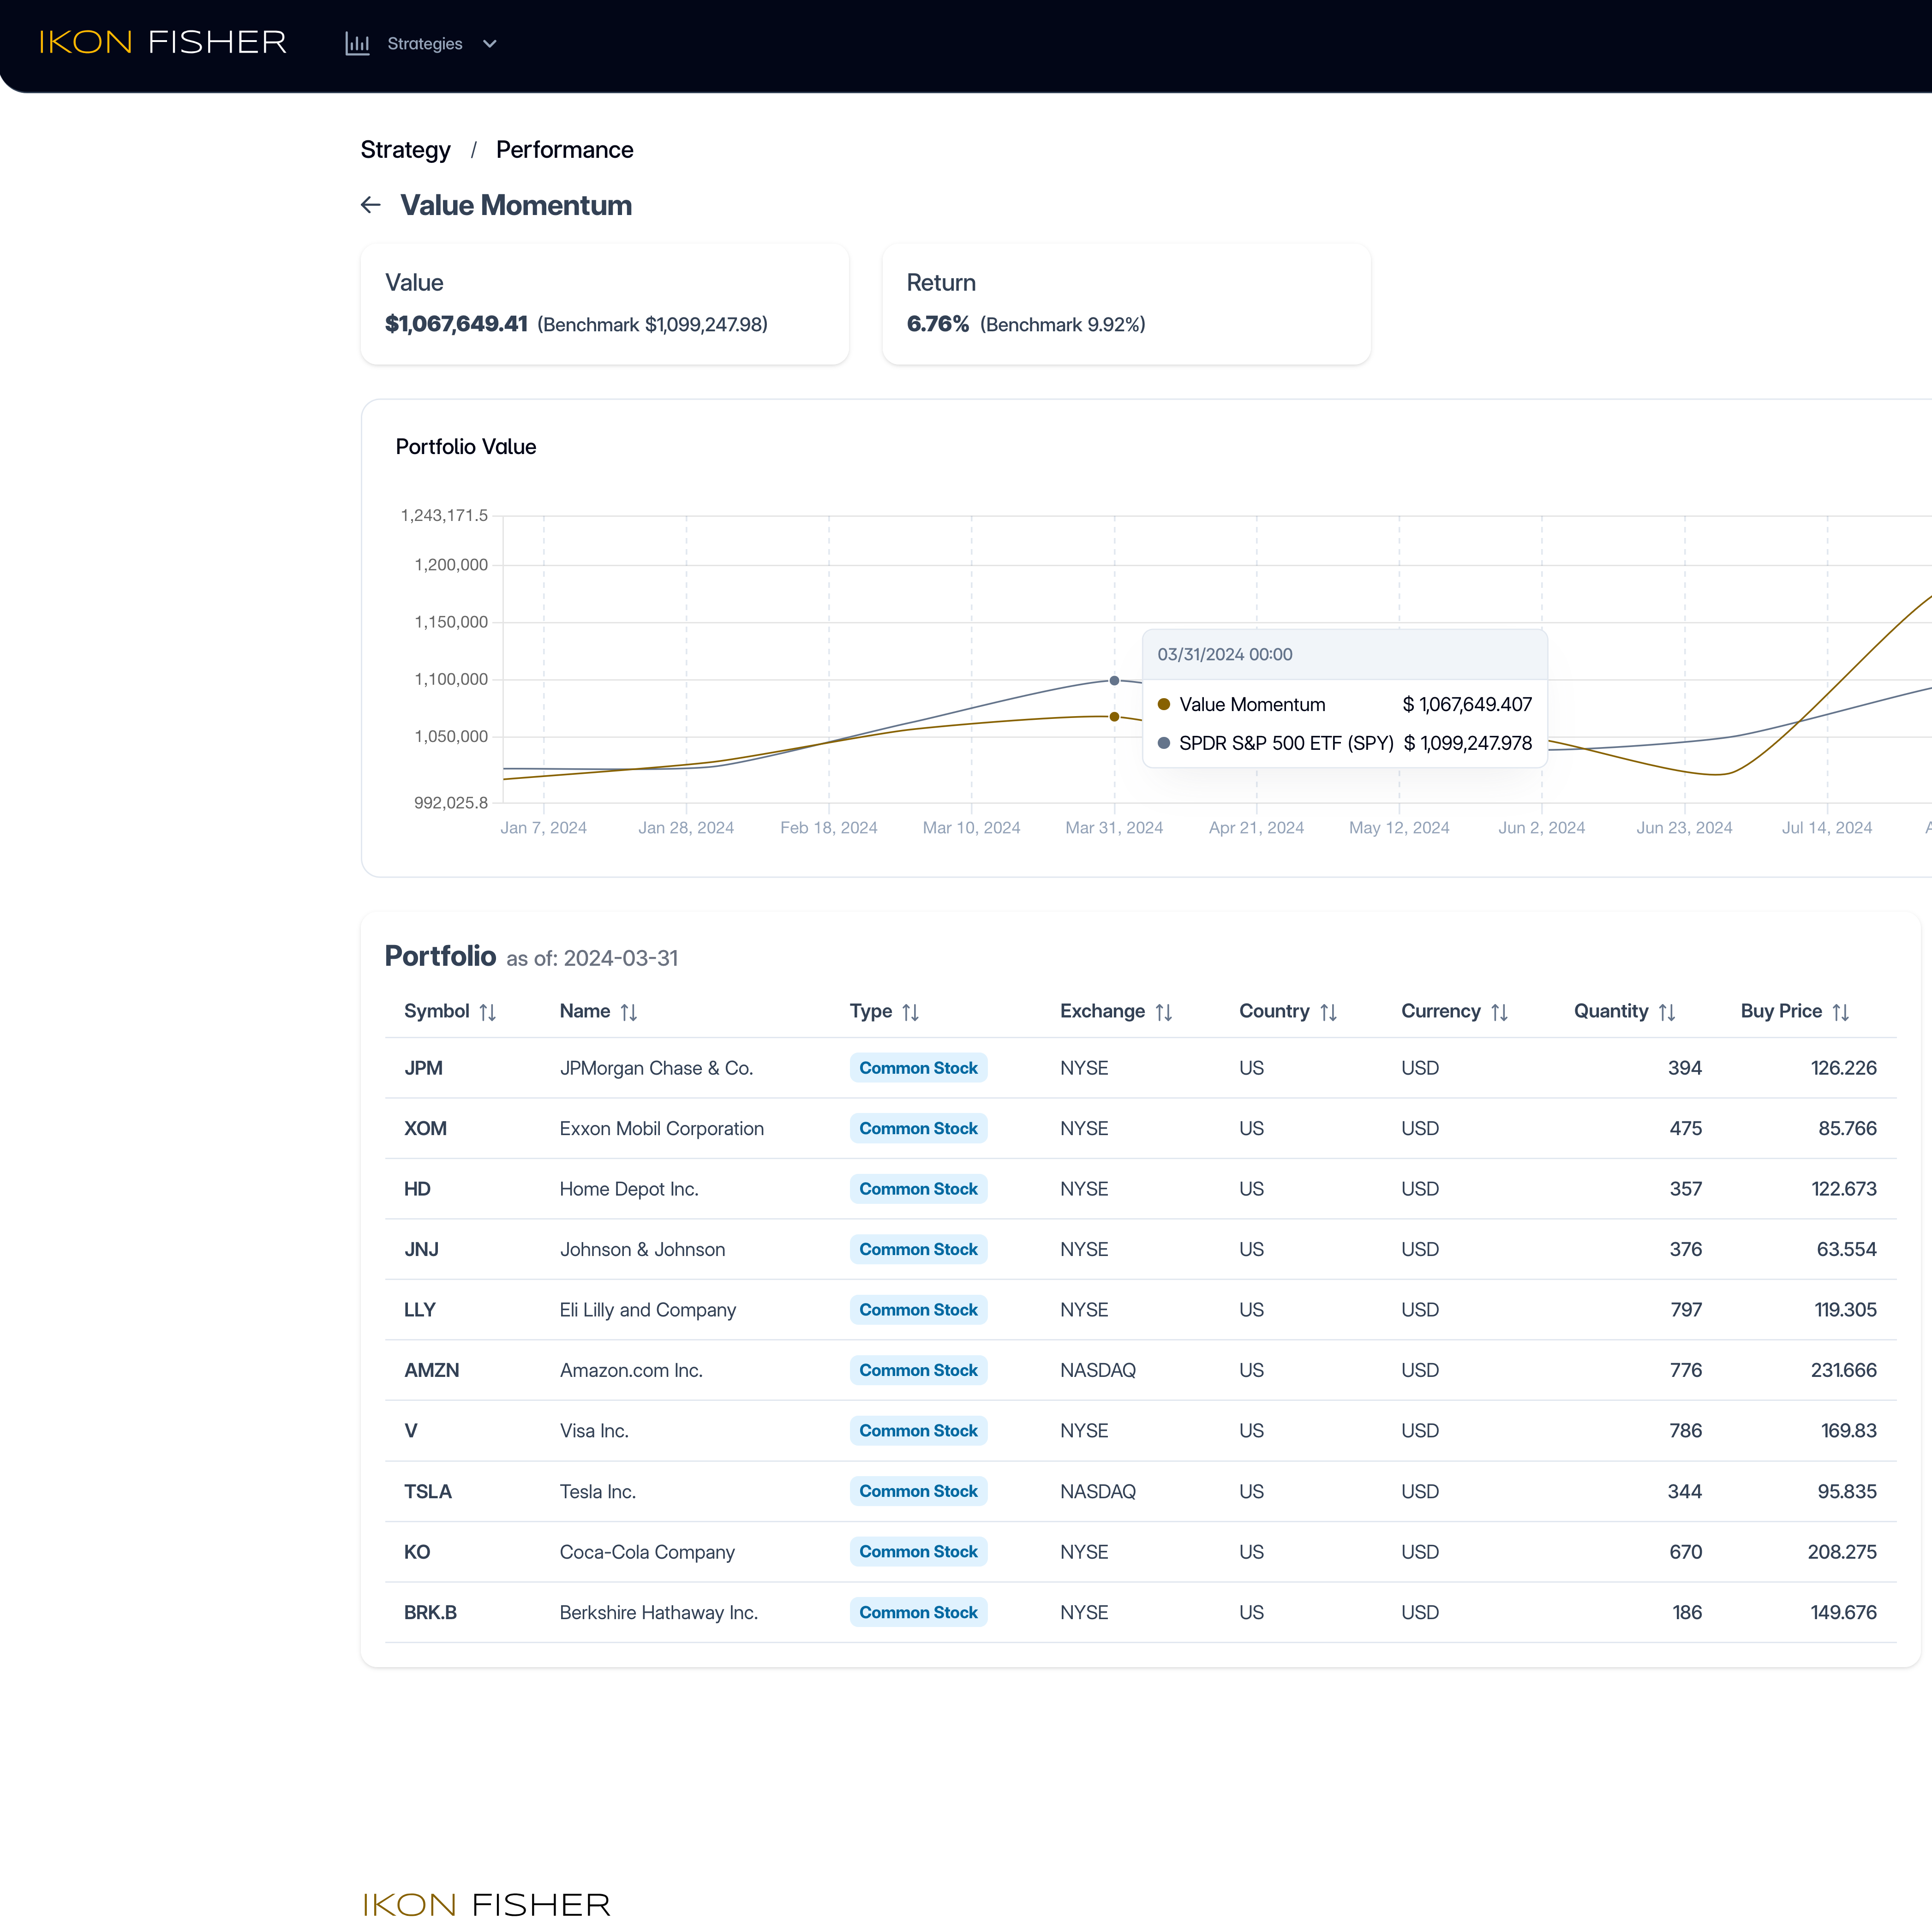Click the Value card amount $1,067,649.41
The height and width of the screenshot is (1932, 1932).
(x=456, y=324)
